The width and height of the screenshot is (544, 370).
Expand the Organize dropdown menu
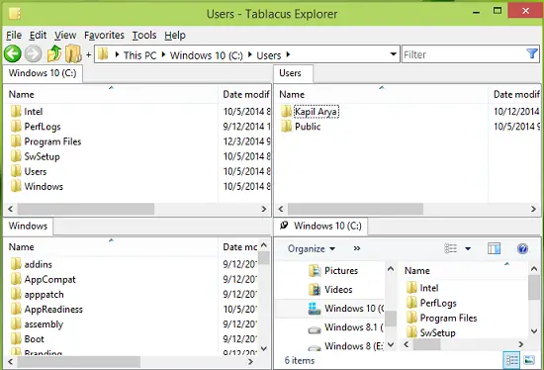pyautogui.click(x=312, y=249)
